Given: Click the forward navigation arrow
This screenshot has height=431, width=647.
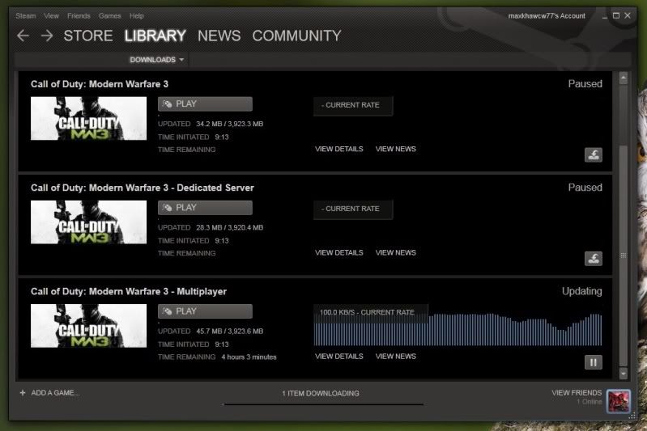Looking at the screenshot, I should click(47, 36).
